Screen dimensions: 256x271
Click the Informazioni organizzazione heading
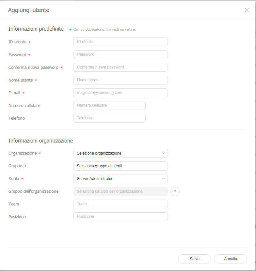click(x=40, y=141)
